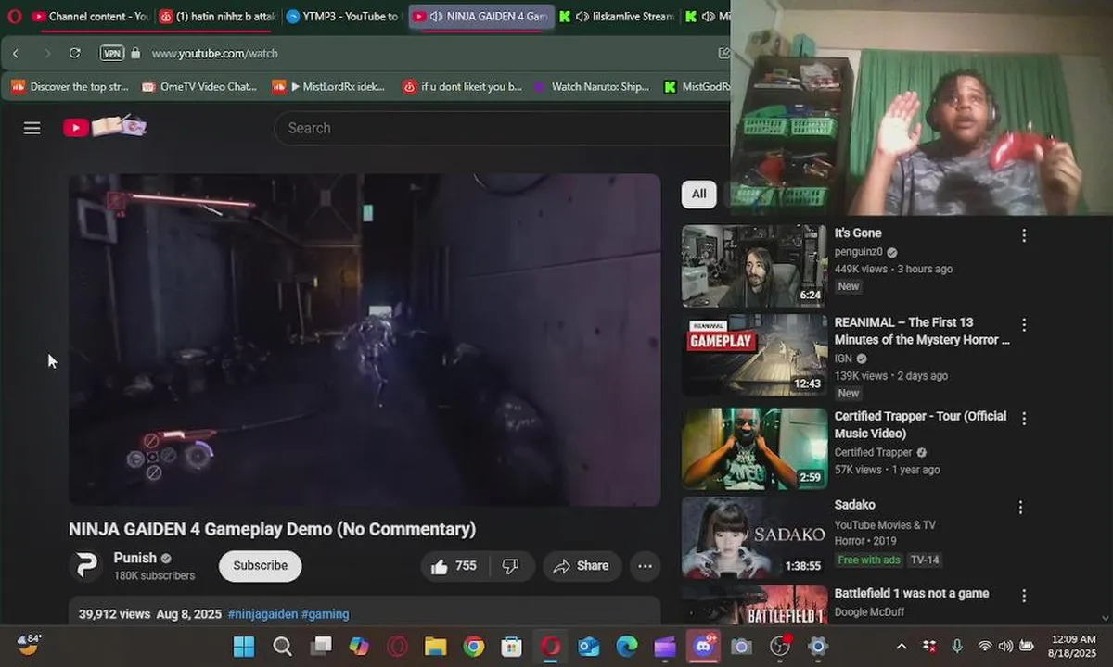Open options menu for Battlefield 1 video
The image size is (1113, 667).
coord(1024,596)
